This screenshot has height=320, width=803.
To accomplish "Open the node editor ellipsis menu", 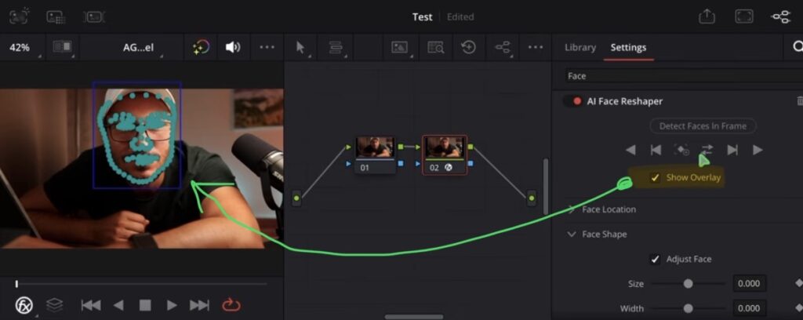I will click(535, 47).
